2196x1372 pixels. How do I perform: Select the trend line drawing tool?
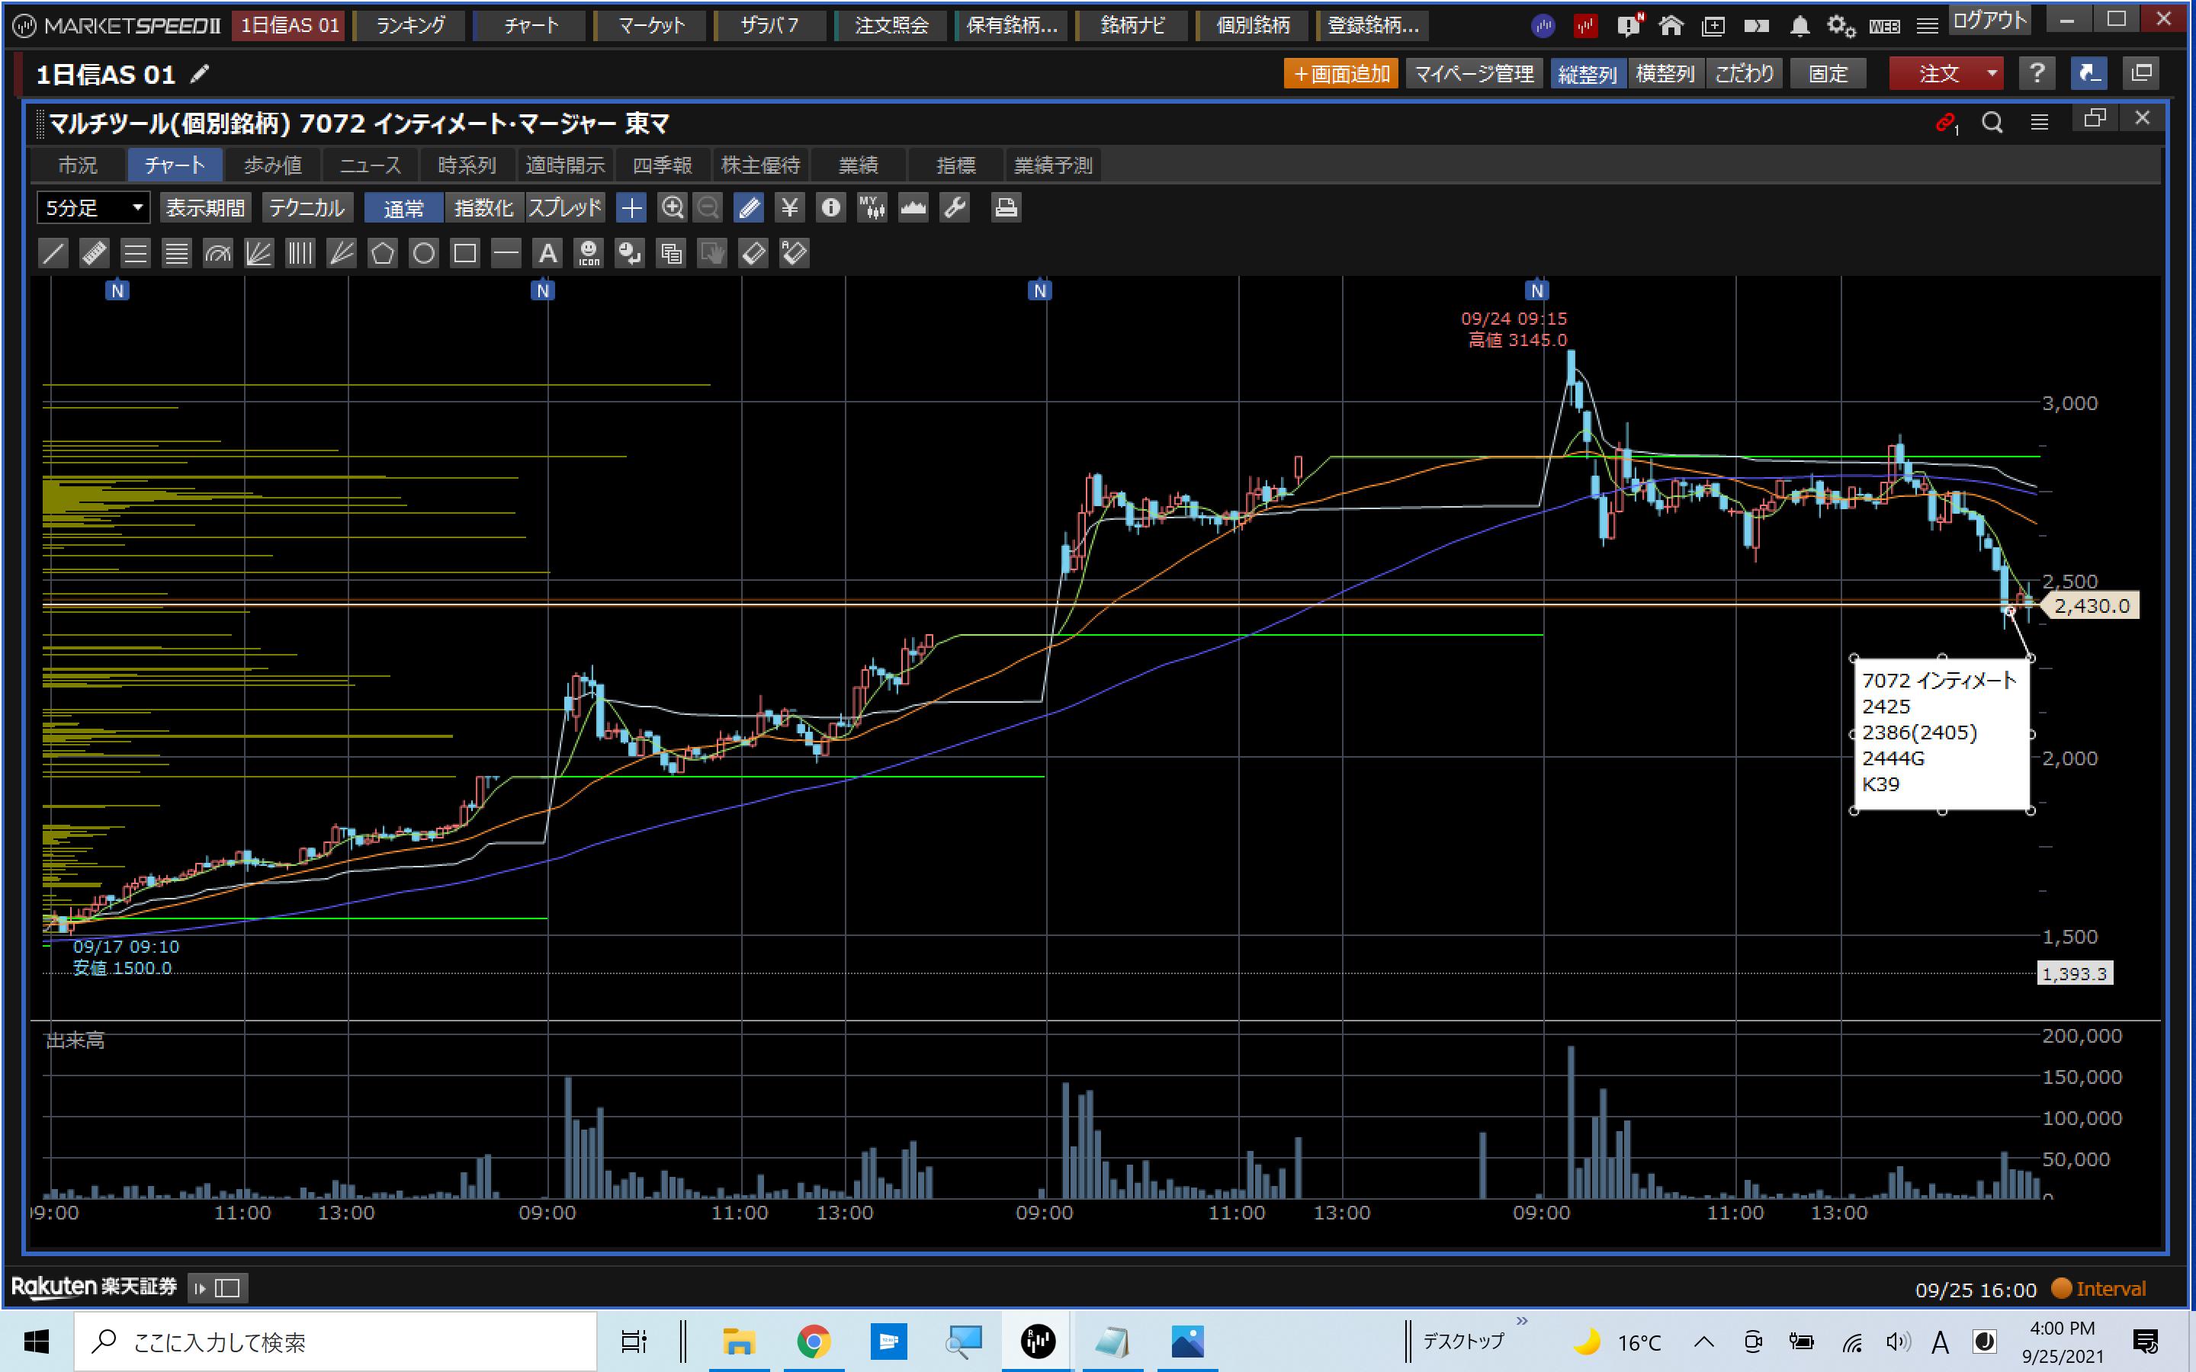click(x=53, y=253)
